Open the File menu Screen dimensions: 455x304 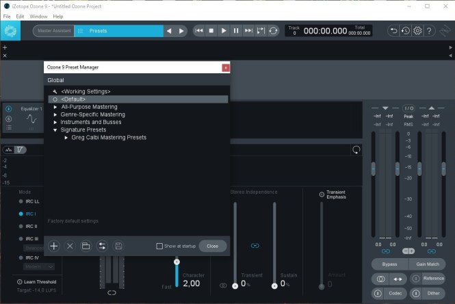click(x=7, y=16)
